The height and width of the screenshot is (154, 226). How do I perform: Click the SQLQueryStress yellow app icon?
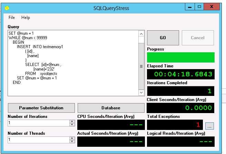7,8
